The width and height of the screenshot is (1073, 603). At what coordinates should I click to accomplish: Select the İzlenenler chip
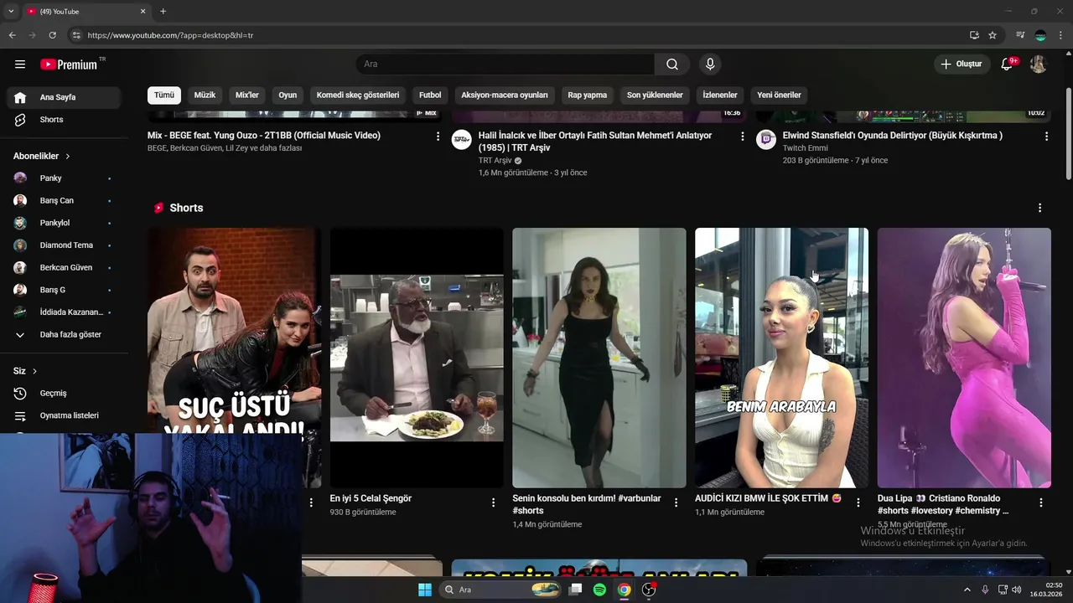tap(720, 95)
